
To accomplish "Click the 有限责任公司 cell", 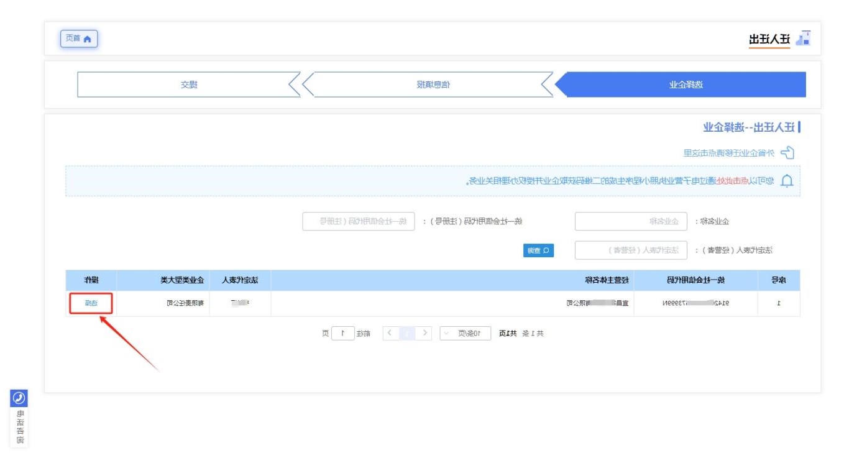I will click(x=185, y=303).
